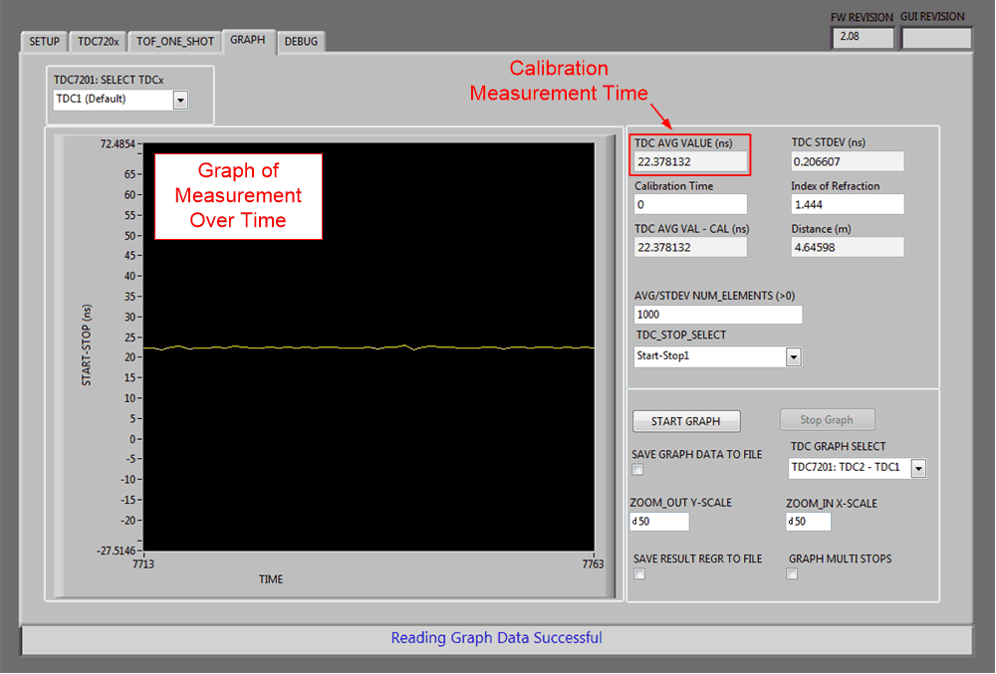Click the ZOOM_OUT Y-SCALE value box
Screen dimensions: 996x674
point(658,521)
